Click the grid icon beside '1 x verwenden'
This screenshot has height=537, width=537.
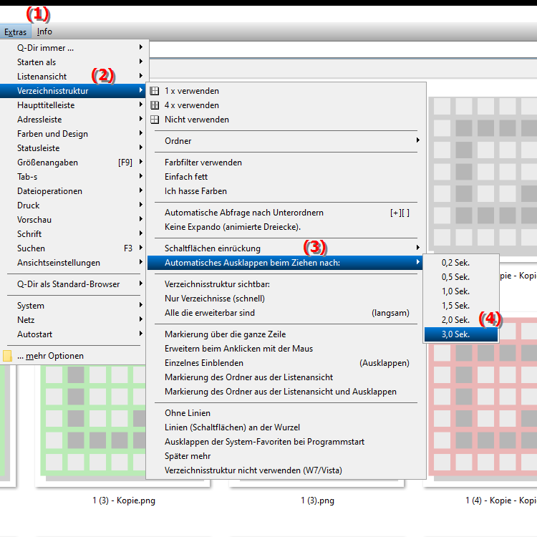tap(154, 91)
